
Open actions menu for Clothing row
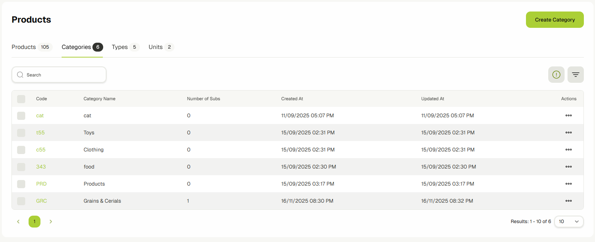(568, 150)
